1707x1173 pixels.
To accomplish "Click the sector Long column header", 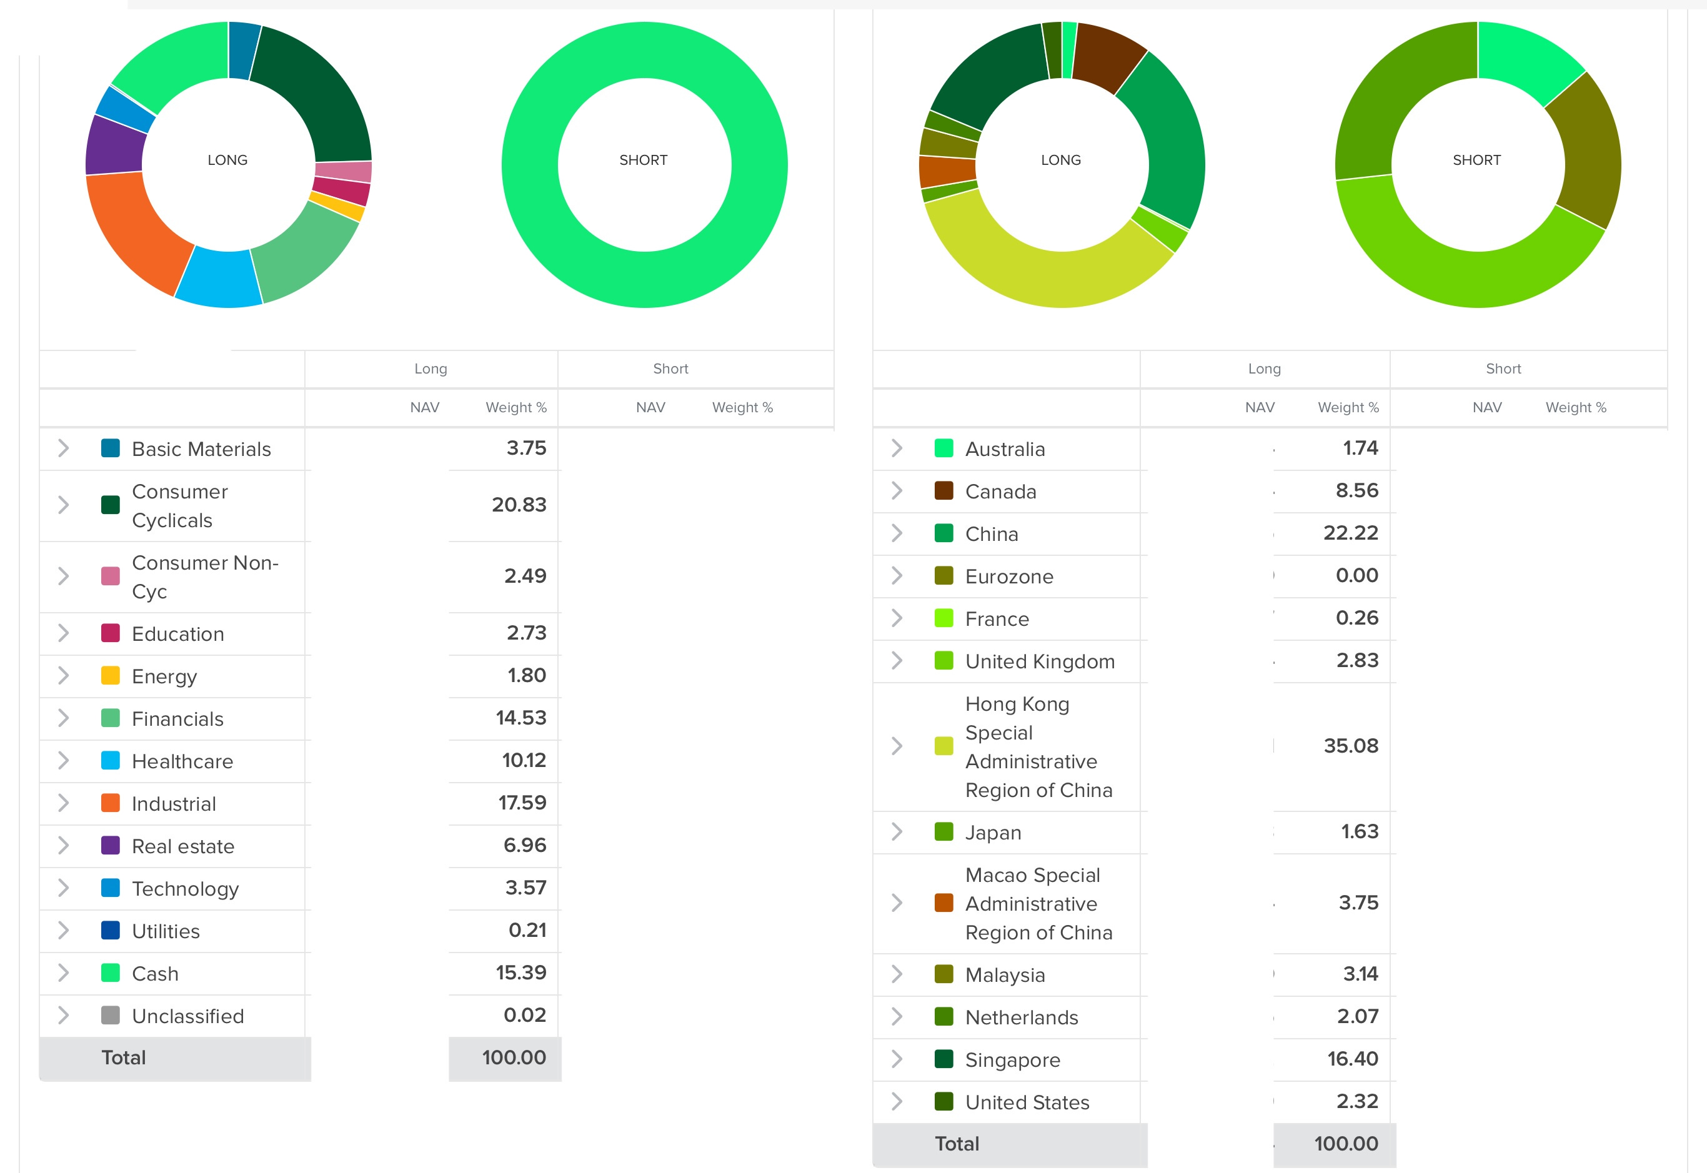I will 430,369.
